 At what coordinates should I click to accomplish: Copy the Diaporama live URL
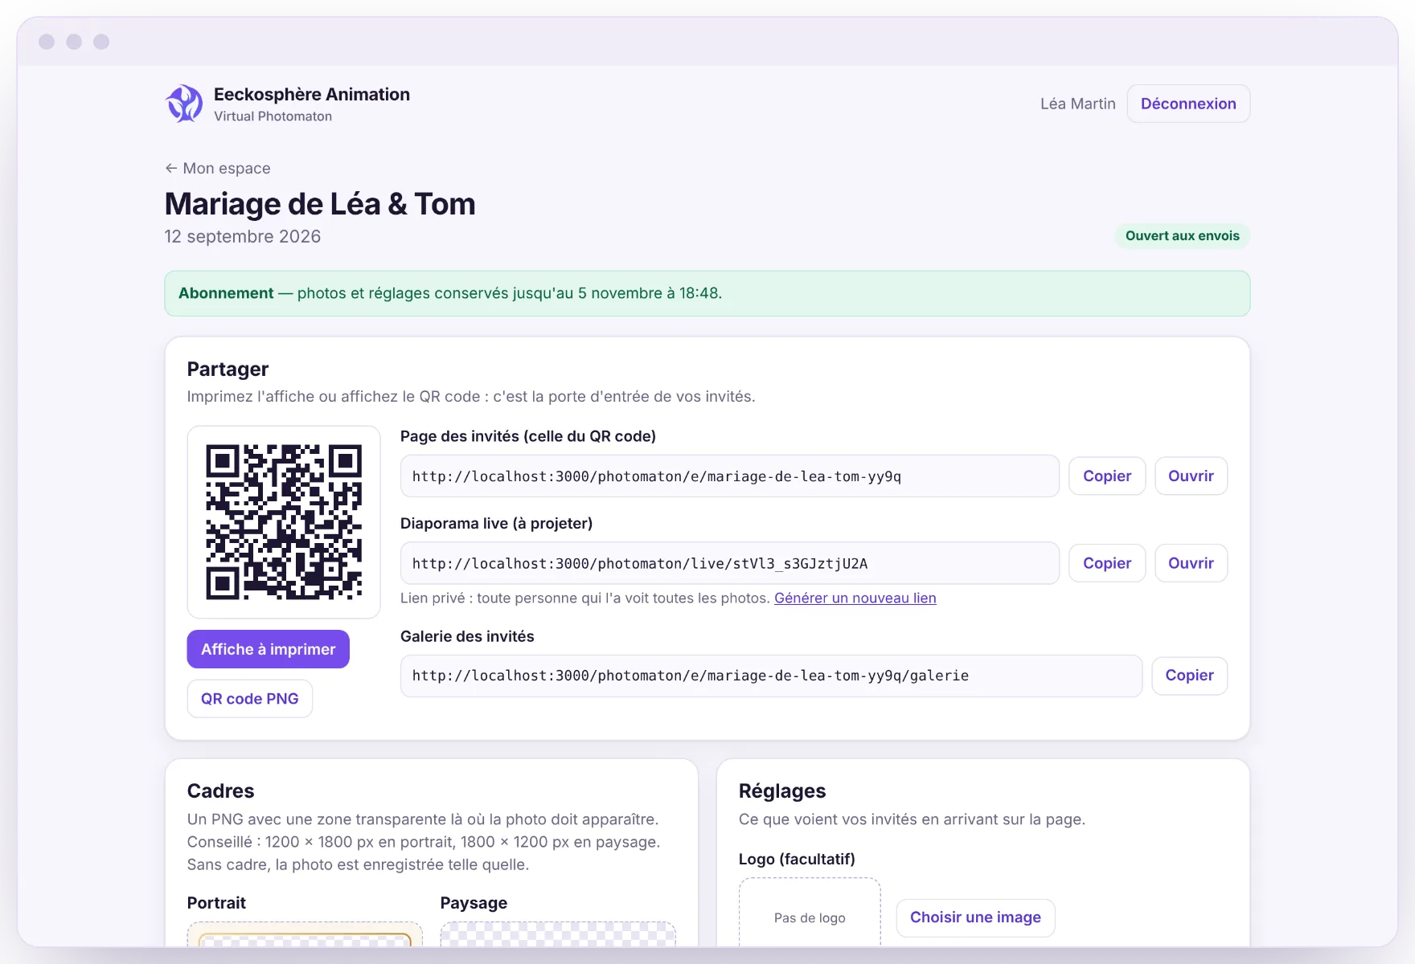pyautogui.click(x=1107, y=563)
